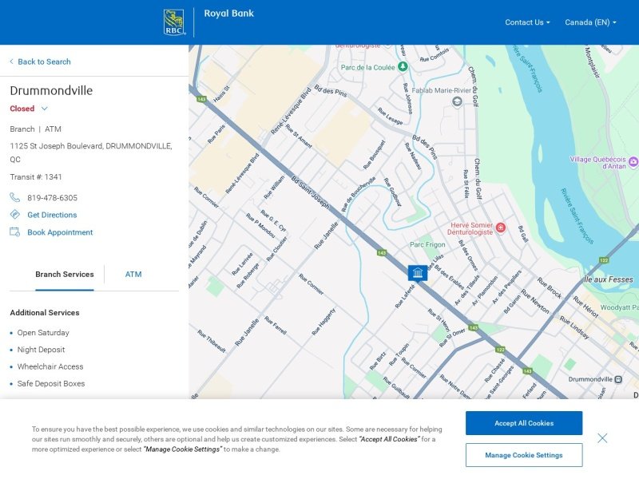Screen dimensions: 639x479
Task: Open Manage Cookie Settings
Action: tap(524, 455)
